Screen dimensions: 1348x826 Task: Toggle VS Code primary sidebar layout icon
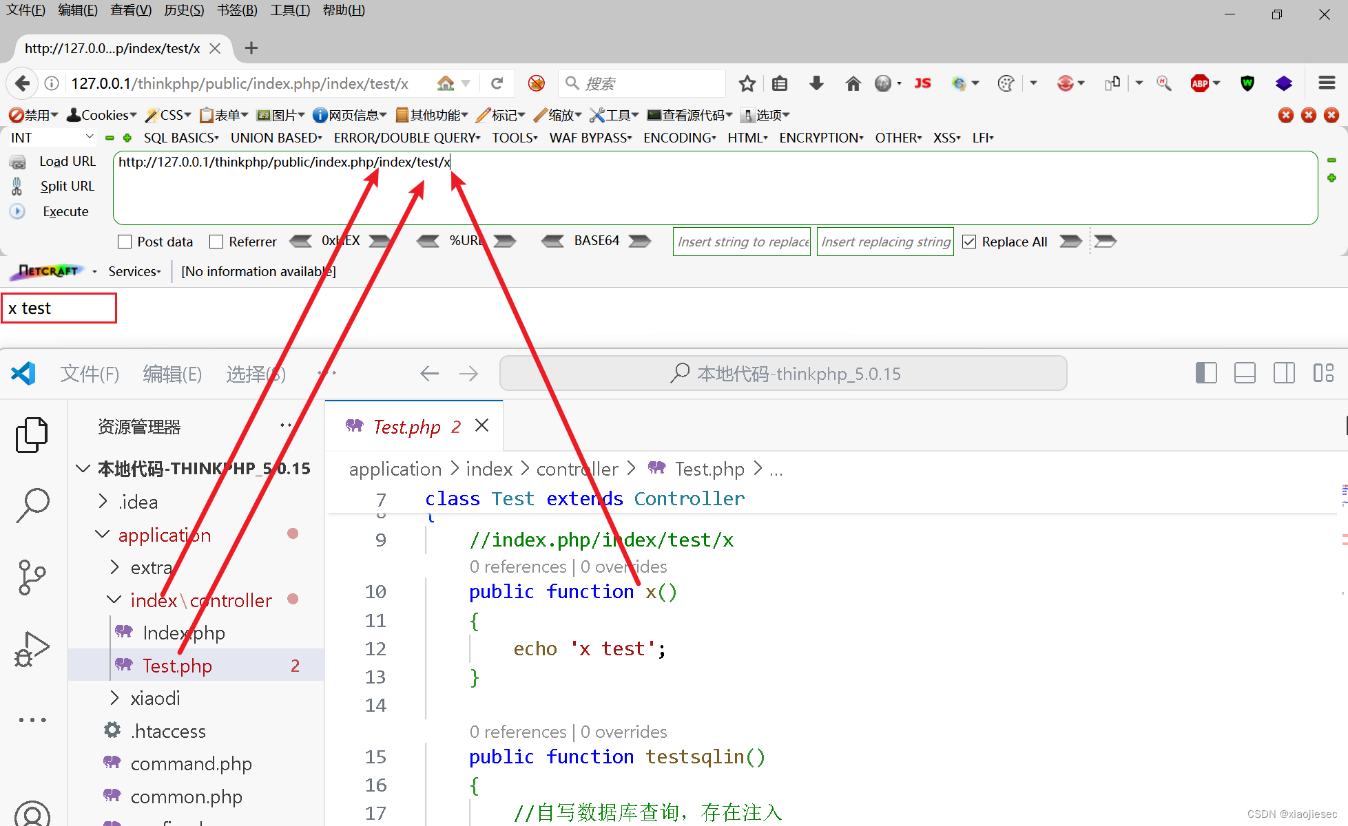point(1205,373)
